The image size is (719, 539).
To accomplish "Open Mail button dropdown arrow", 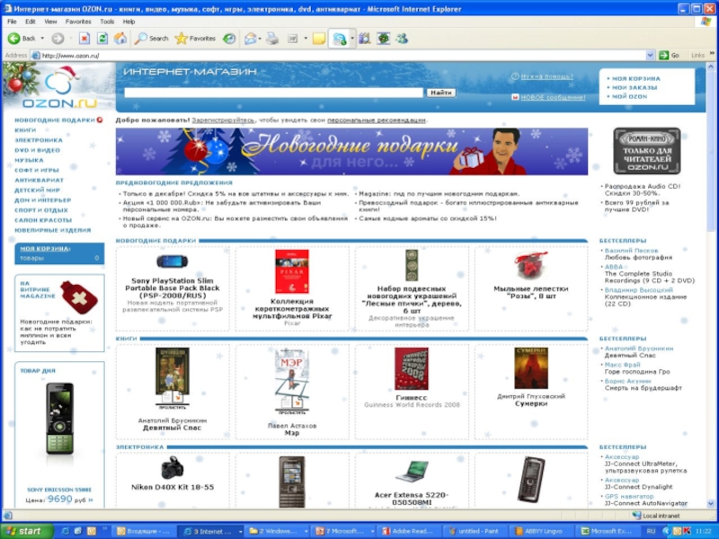I will (260, 39).
